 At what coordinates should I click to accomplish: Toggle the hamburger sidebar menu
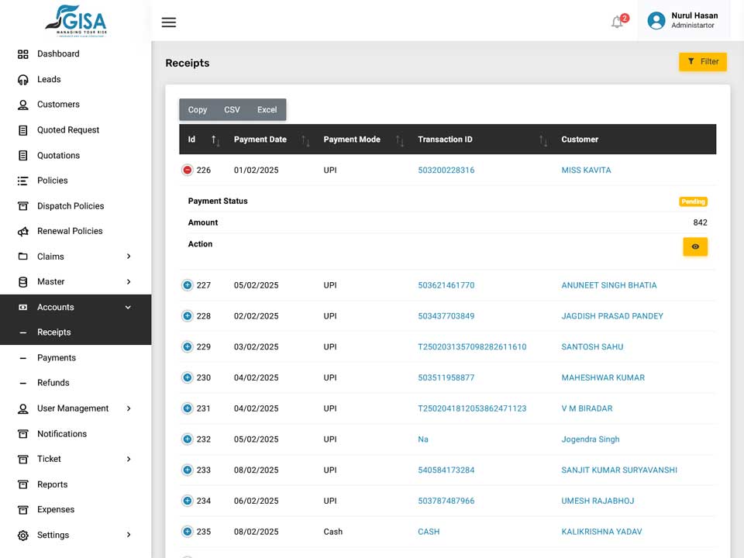(168, 22)
